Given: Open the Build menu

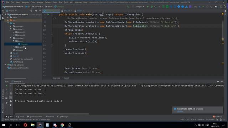Looking at the screenshot, I should (x=55, y=2).
